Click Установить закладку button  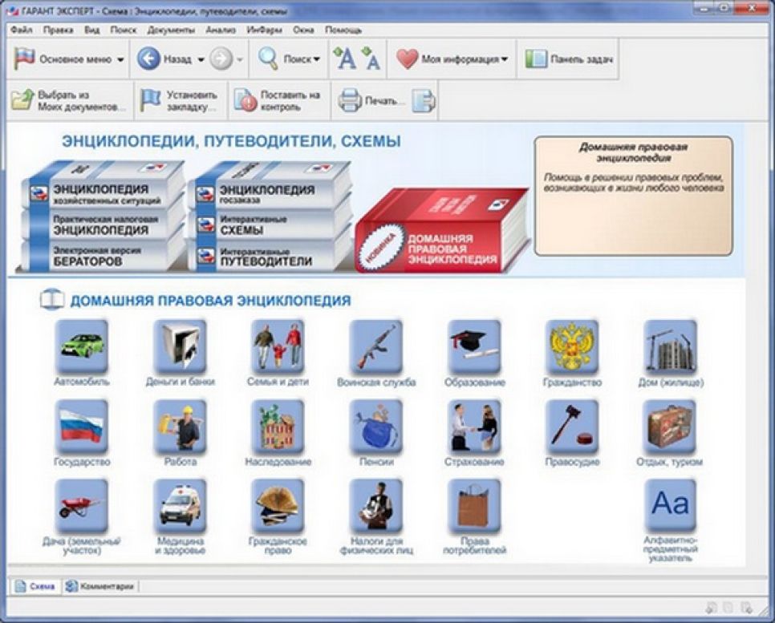pos(180,101)
